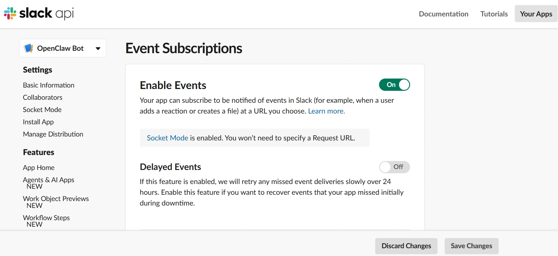Image resolution: width=558 pixels, height=256 pixels.
Task: Click the Socket Mode link in notice
Action: coord(167,138)
